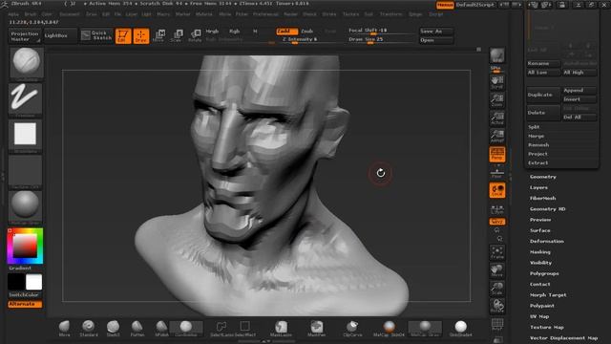This screenshot has height=344, width=611.
Task: Click the Del All button
Action: click(579, 117)
